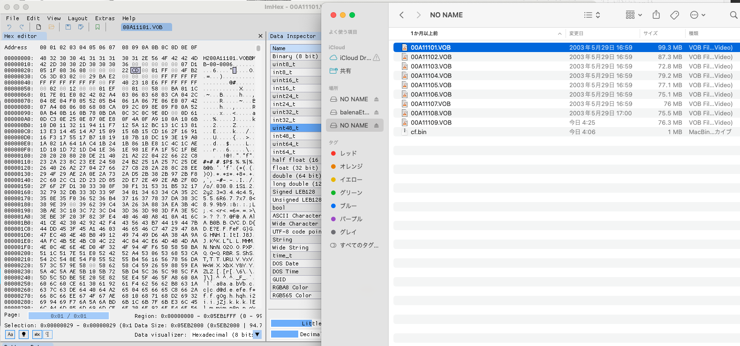Close the Hex editor panel with its X
The image size is (740, 346).
(260, 36)
